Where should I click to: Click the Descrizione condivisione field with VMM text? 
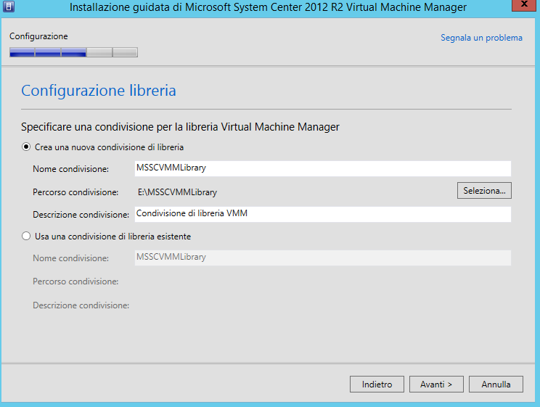tap(323, 214)
